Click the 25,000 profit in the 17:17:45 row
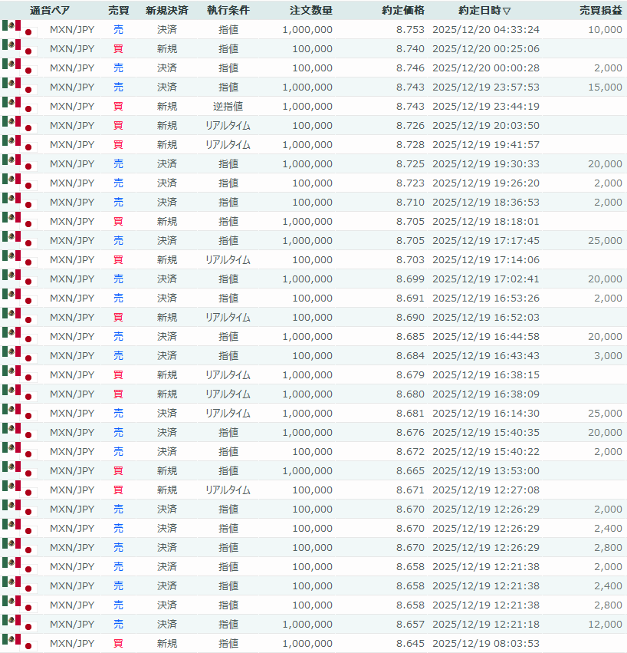 click(606, 240)
